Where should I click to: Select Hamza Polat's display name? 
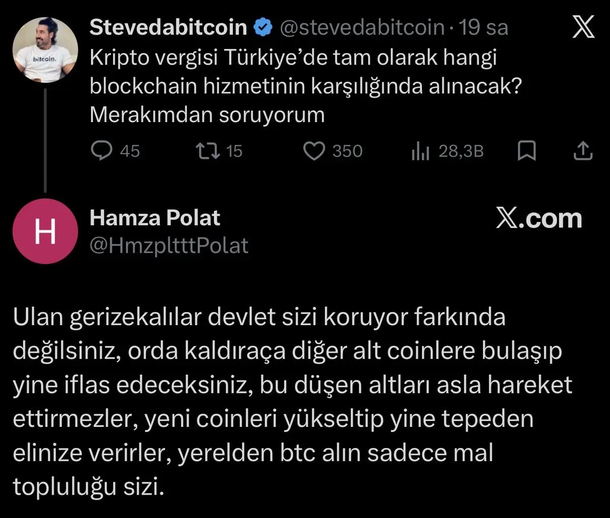(155, 217)
